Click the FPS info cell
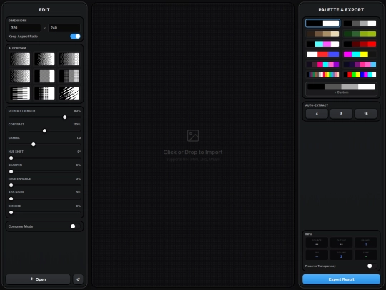386x290 pixels. (x=317, y=255)
